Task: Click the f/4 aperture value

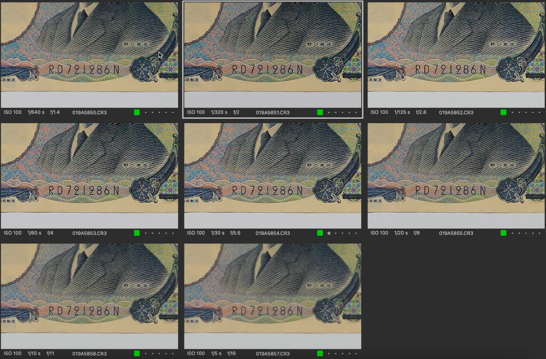Action: click(50, 233)
